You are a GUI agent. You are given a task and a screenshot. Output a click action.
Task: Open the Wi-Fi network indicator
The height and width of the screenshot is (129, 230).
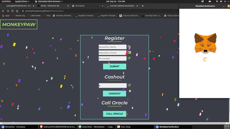[x=217, y=1]
